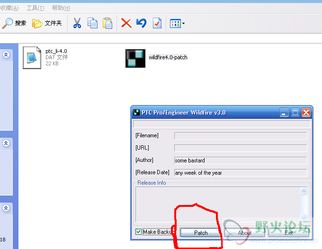Screen dimensions: 322x249
Task: Click Release Info scrollbar down arrow
Action: tap(304, 217)
